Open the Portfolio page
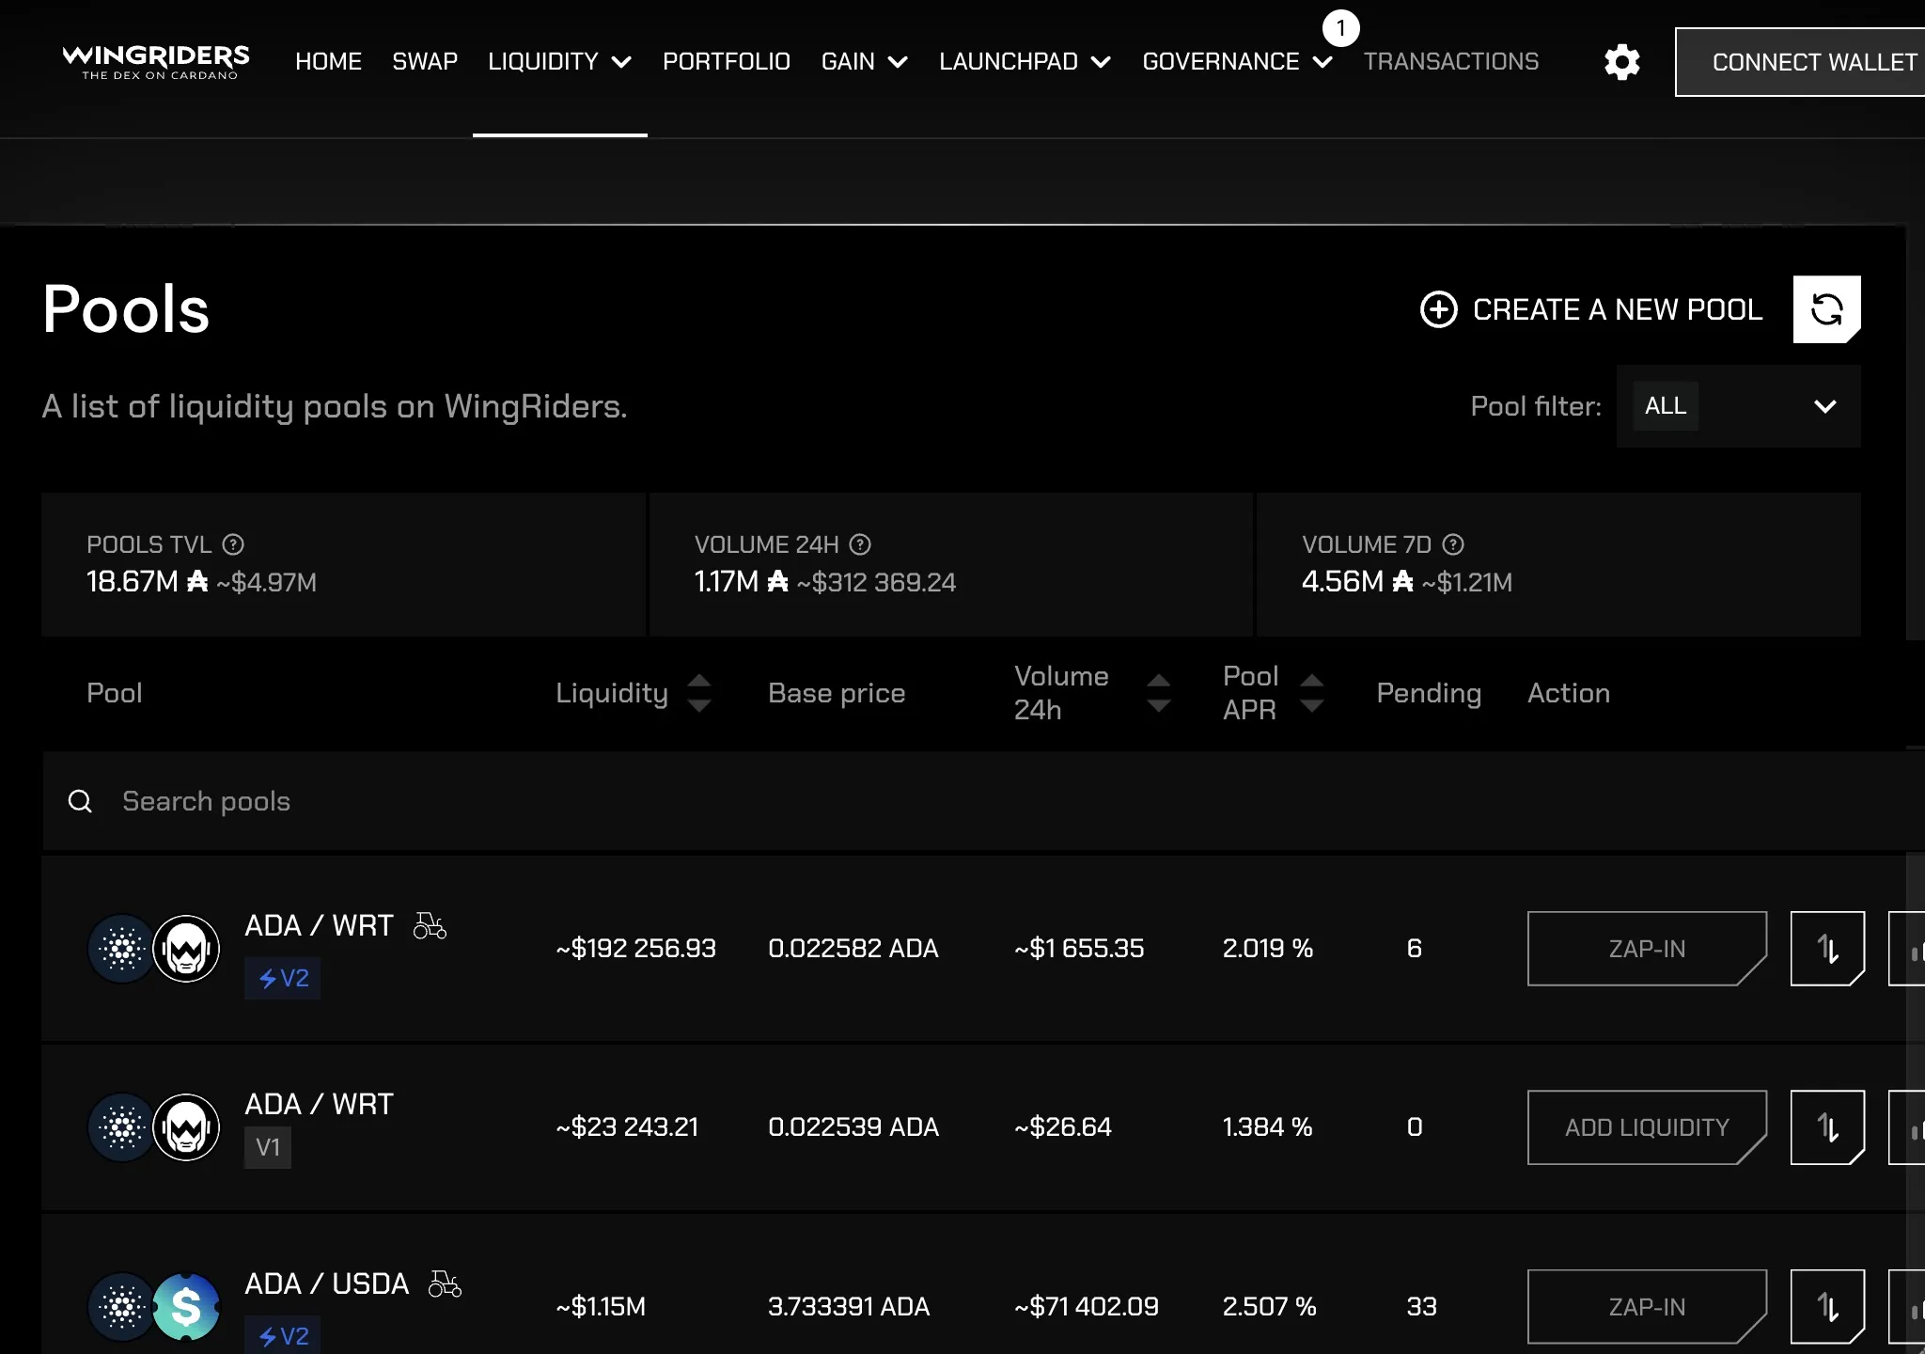 (727, 62)
